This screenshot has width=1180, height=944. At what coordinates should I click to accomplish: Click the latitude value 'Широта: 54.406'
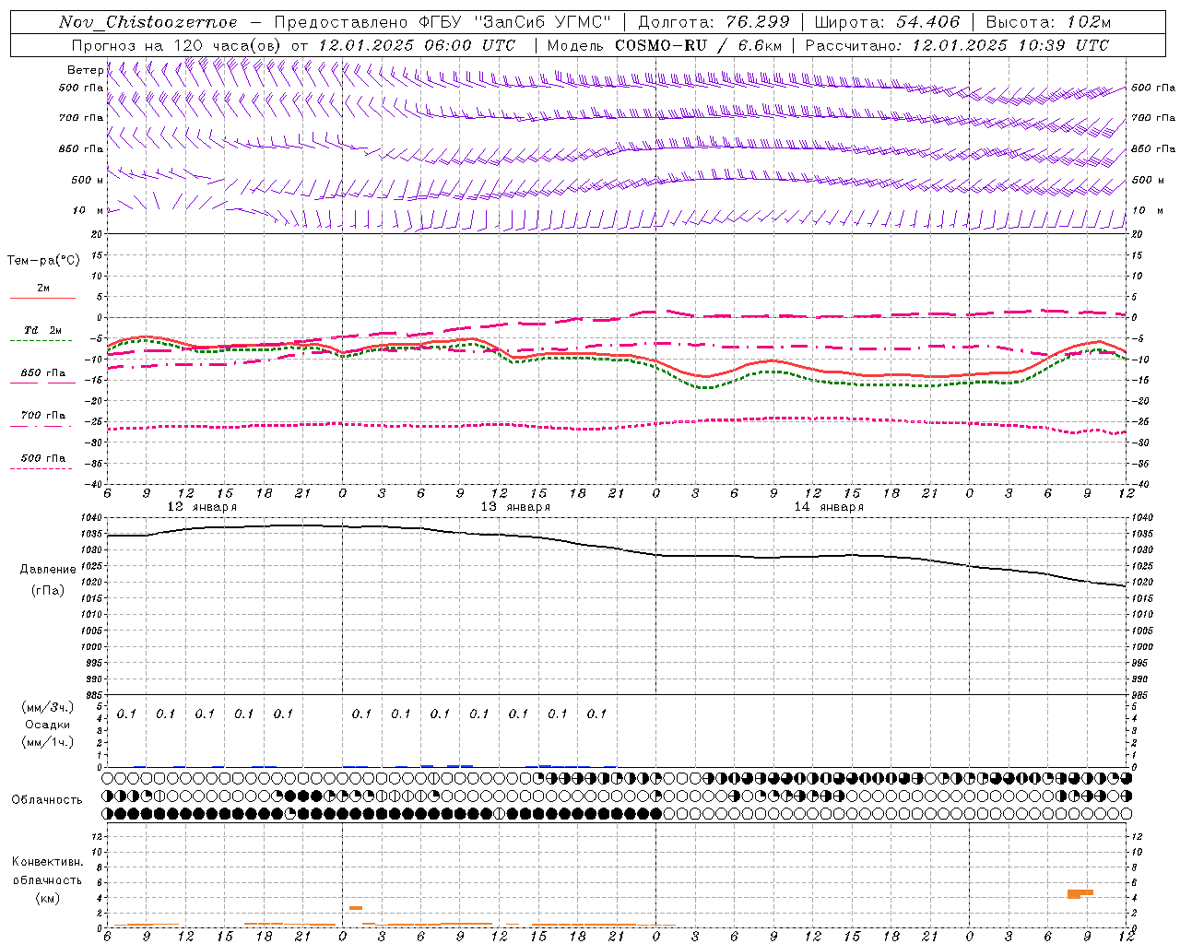[887, 22]
